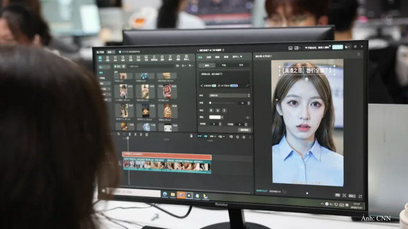
Task: Open File Explorer from the taskbar
Action: point(173,195)
